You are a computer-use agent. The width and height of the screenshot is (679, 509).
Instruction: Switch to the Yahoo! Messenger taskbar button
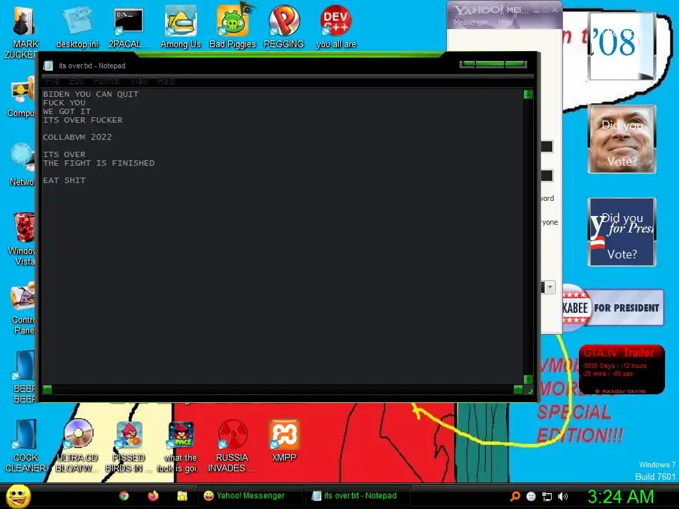pos(251,496)
